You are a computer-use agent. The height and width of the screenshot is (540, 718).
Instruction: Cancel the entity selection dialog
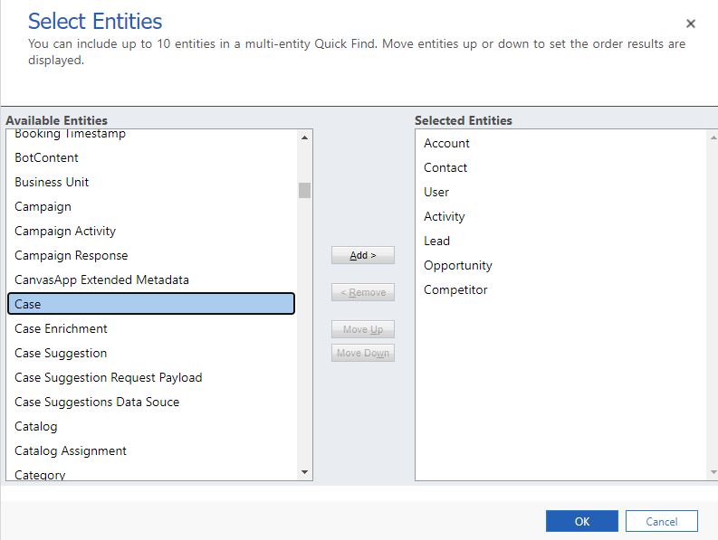pos(662,521)
